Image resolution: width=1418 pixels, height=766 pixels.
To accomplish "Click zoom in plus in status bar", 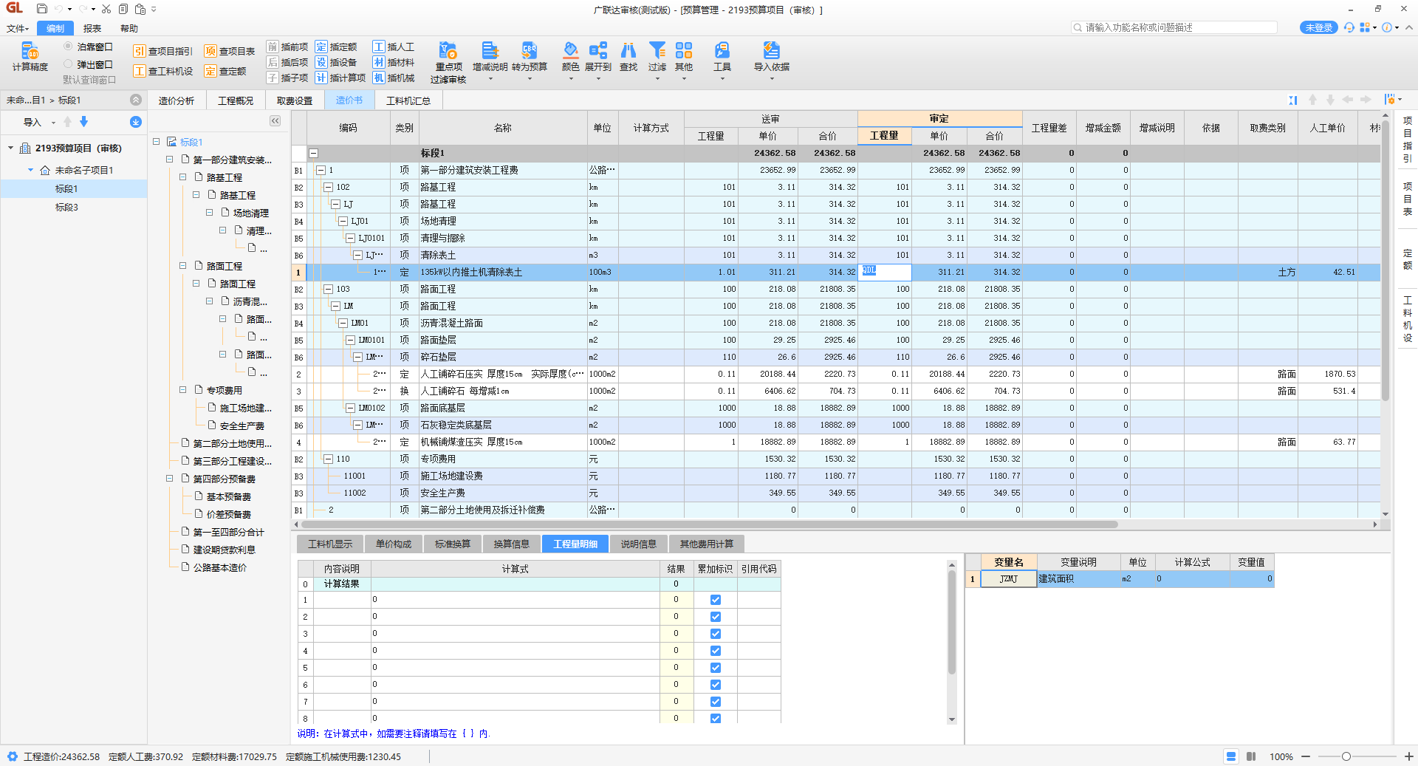I will pos(1409,756).
